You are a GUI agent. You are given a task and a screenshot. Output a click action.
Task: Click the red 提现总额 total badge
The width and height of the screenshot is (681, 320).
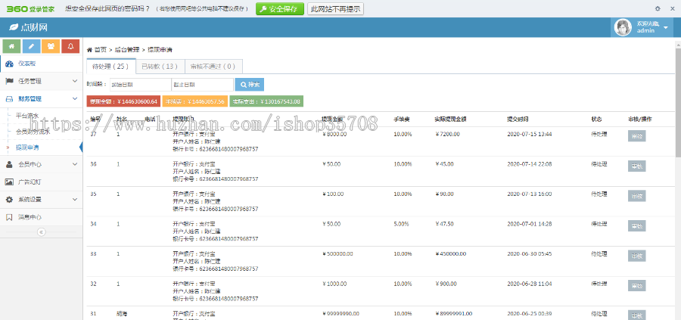[x=124, y=101]
